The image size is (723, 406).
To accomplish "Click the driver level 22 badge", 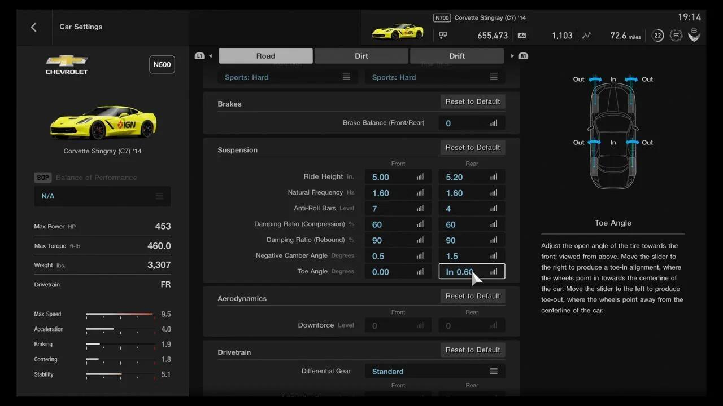I will coord(657,36).
